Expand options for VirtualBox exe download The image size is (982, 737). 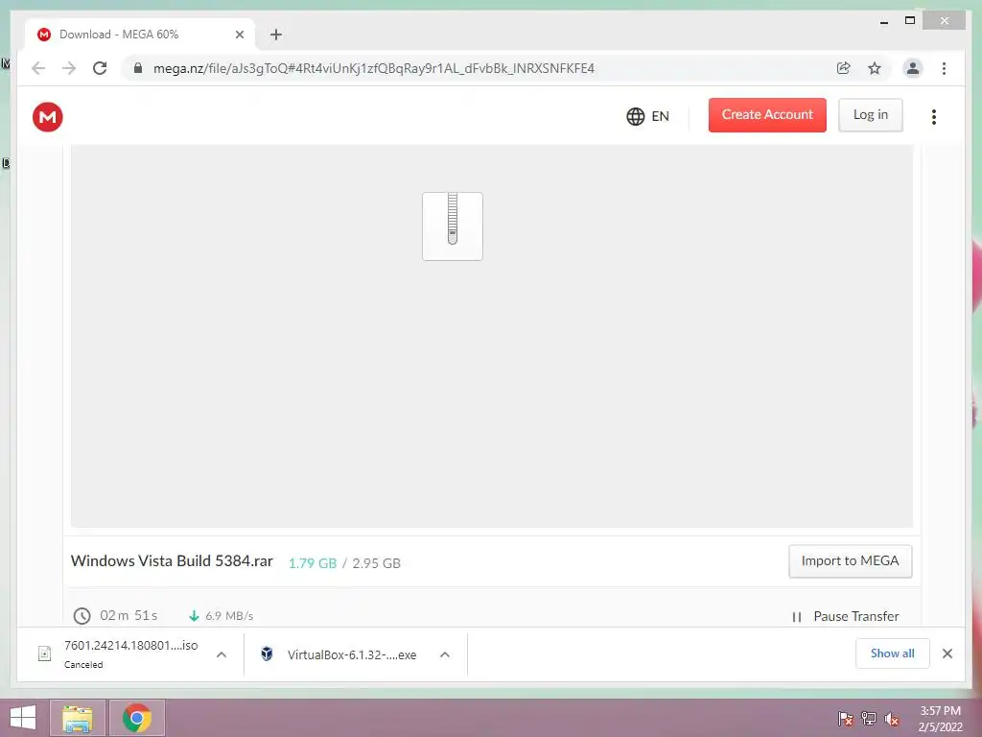coord(445,654)
